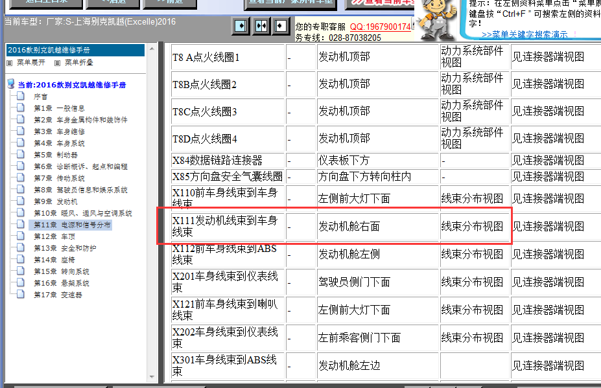The width and height of the screenshot is (601, 388).
Task: Click the page icon next to 第5章 制动器
Action: tap(21, 154)
